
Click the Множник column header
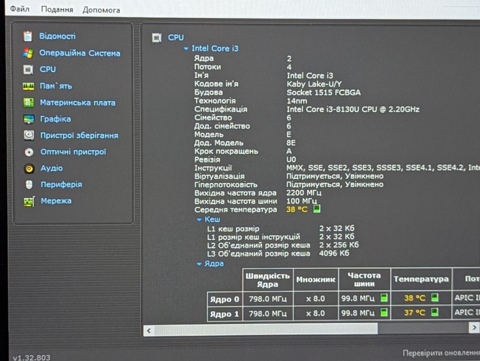(x=316, y=279)
